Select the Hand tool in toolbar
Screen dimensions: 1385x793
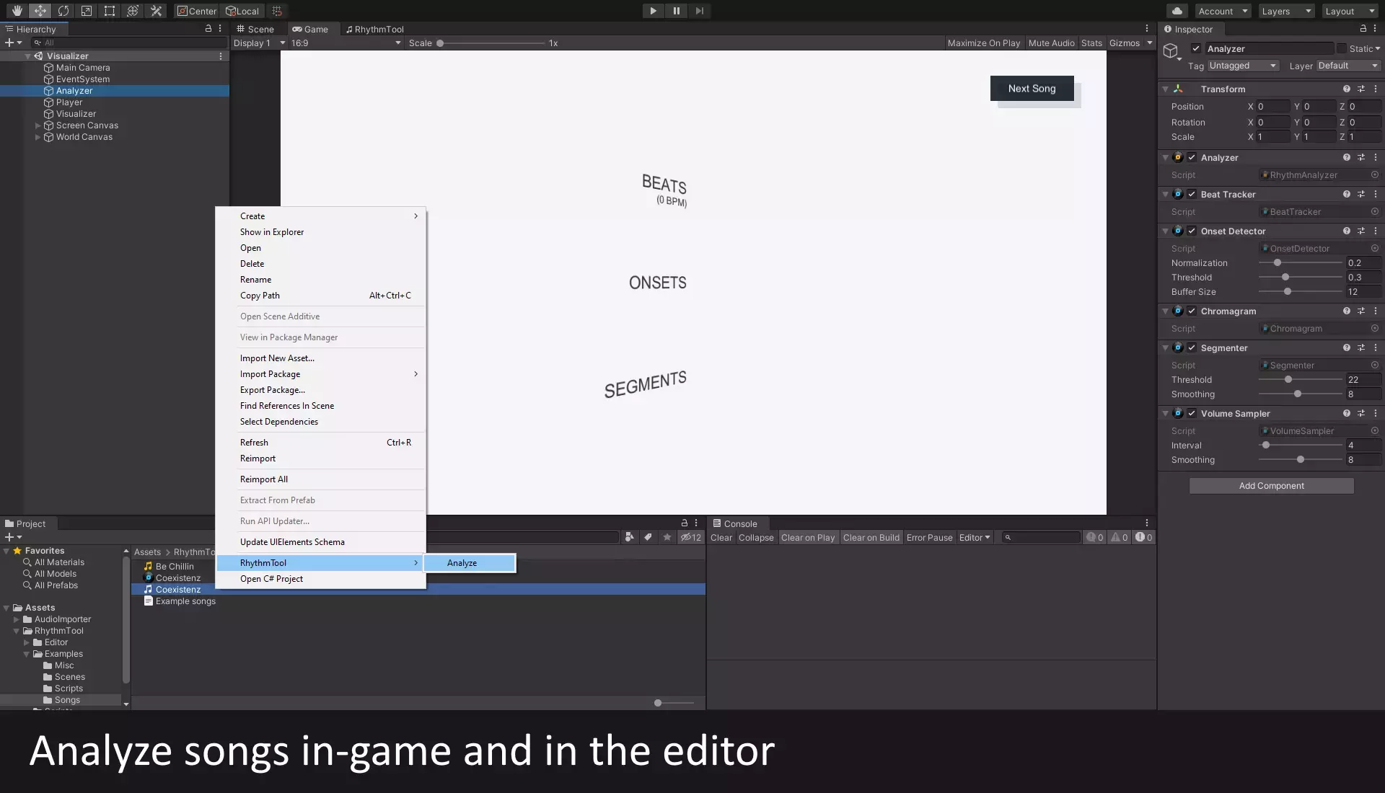[x=17, y=11]
